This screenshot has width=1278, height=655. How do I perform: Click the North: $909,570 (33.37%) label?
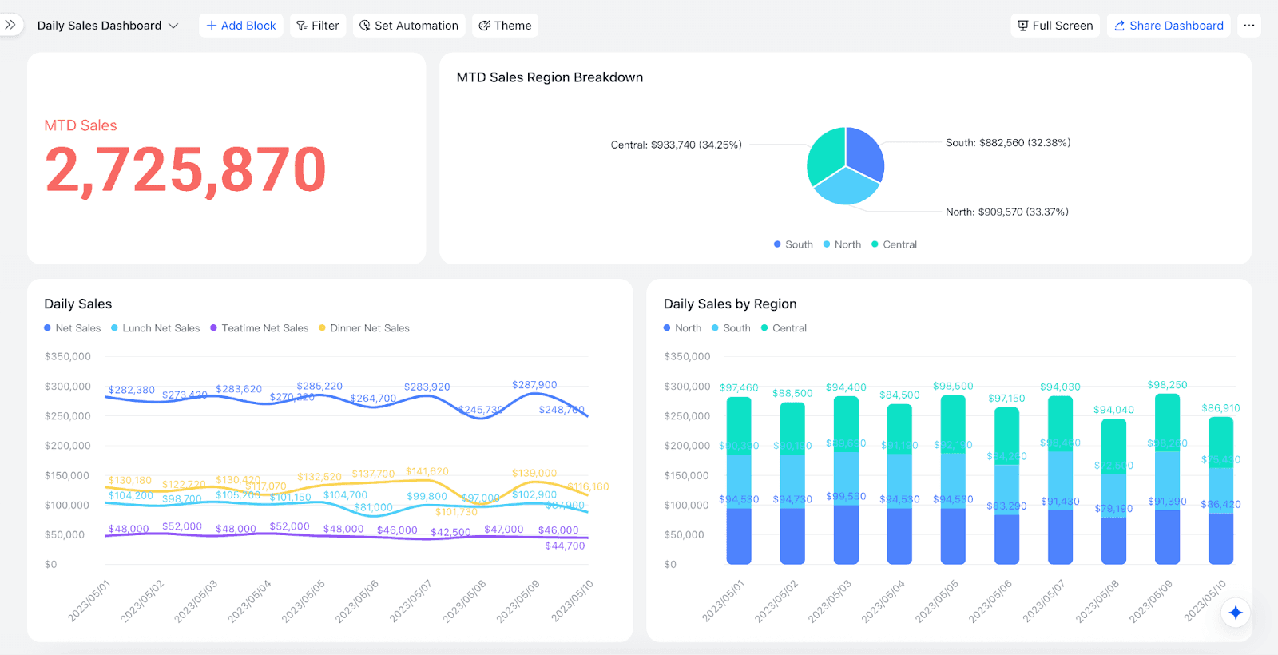pos(1007,212)
